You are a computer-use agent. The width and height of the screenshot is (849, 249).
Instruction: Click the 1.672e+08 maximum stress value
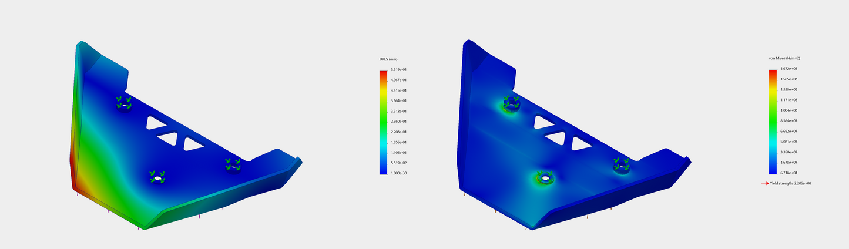[789, 69]
